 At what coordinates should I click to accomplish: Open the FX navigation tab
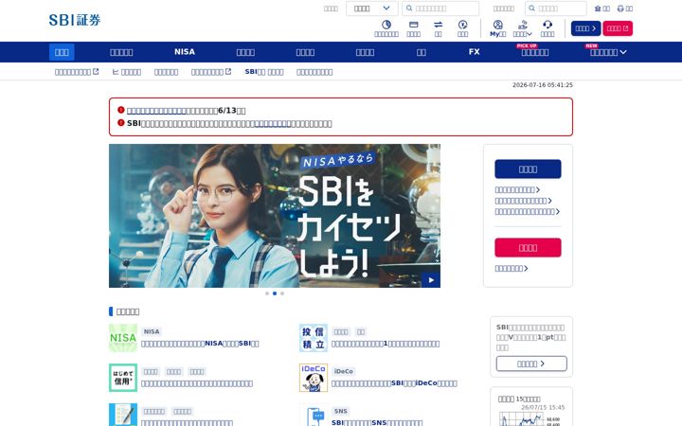point(475,52)
